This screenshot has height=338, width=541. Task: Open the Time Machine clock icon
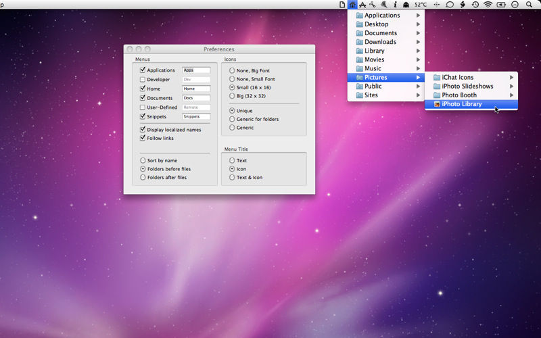(475, 5)
